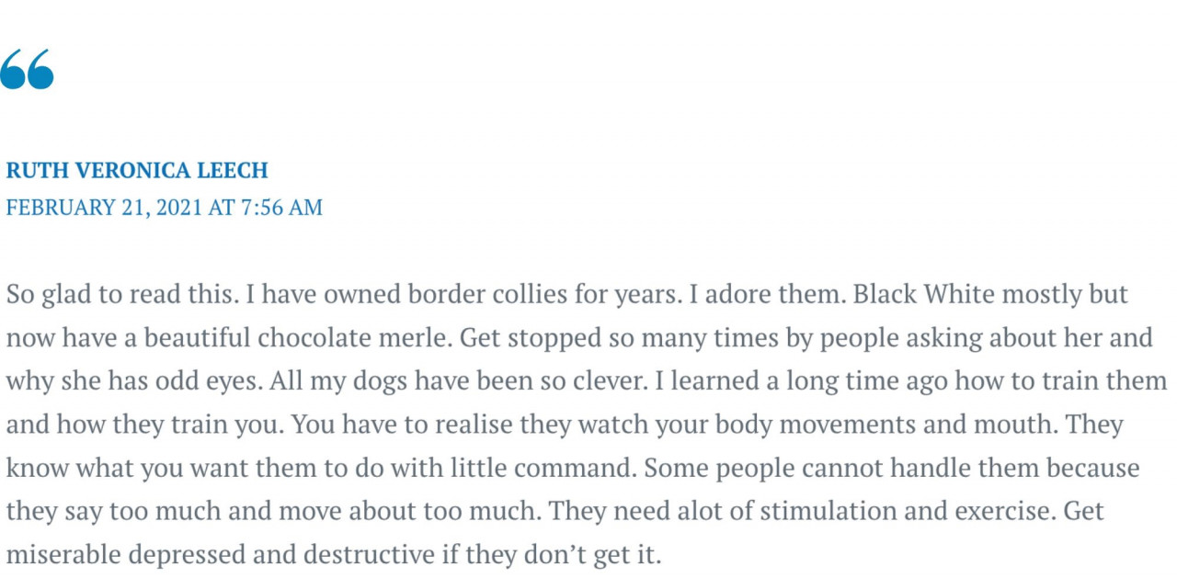Open the February 21, 2021 comment permalink
The image size is (1177, 578).
[x=165, y=208]
